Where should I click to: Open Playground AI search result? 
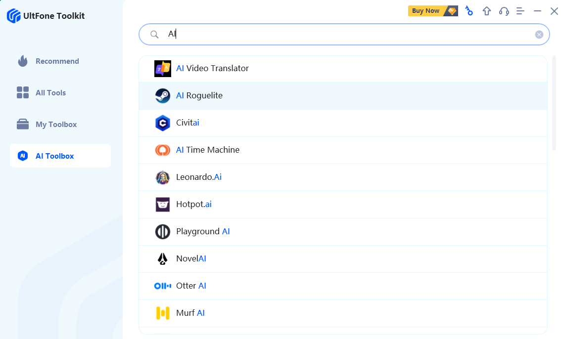(203, 231)
